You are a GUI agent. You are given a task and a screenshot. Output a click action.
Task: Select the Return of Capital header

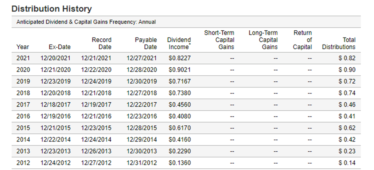pos(302,40)
